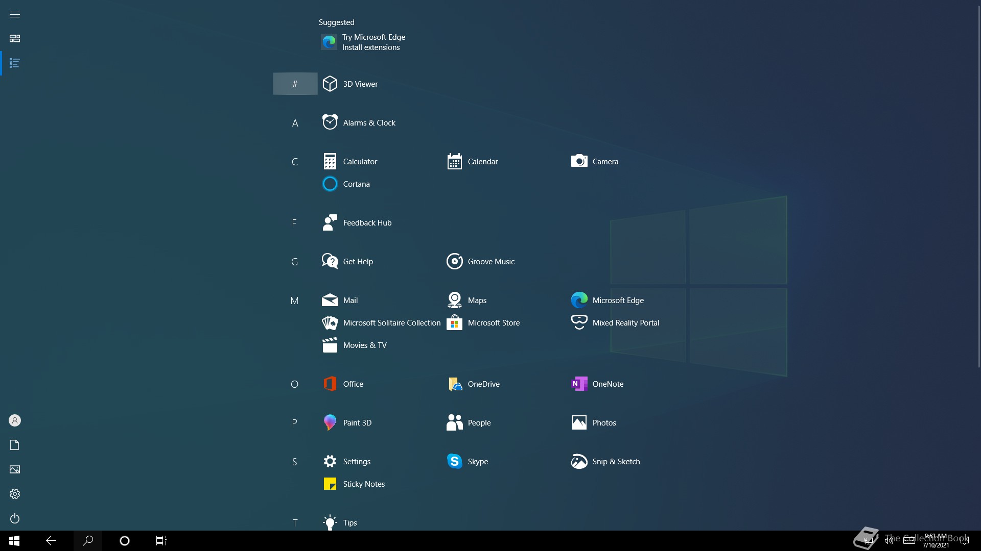Switch to All apps list view

pyautogui.click(x=15, y=63)
